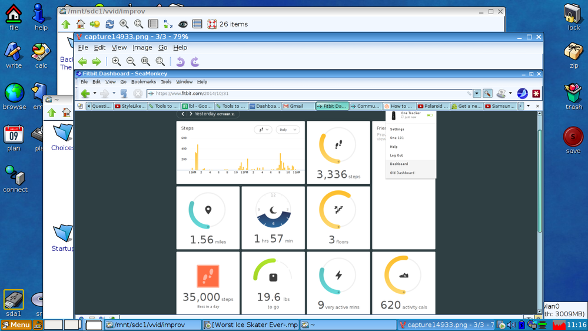Switch to second virtual desktop pager
Image resolution: width=588 pixels, height=331 pixels.
[x=73, y=325]
